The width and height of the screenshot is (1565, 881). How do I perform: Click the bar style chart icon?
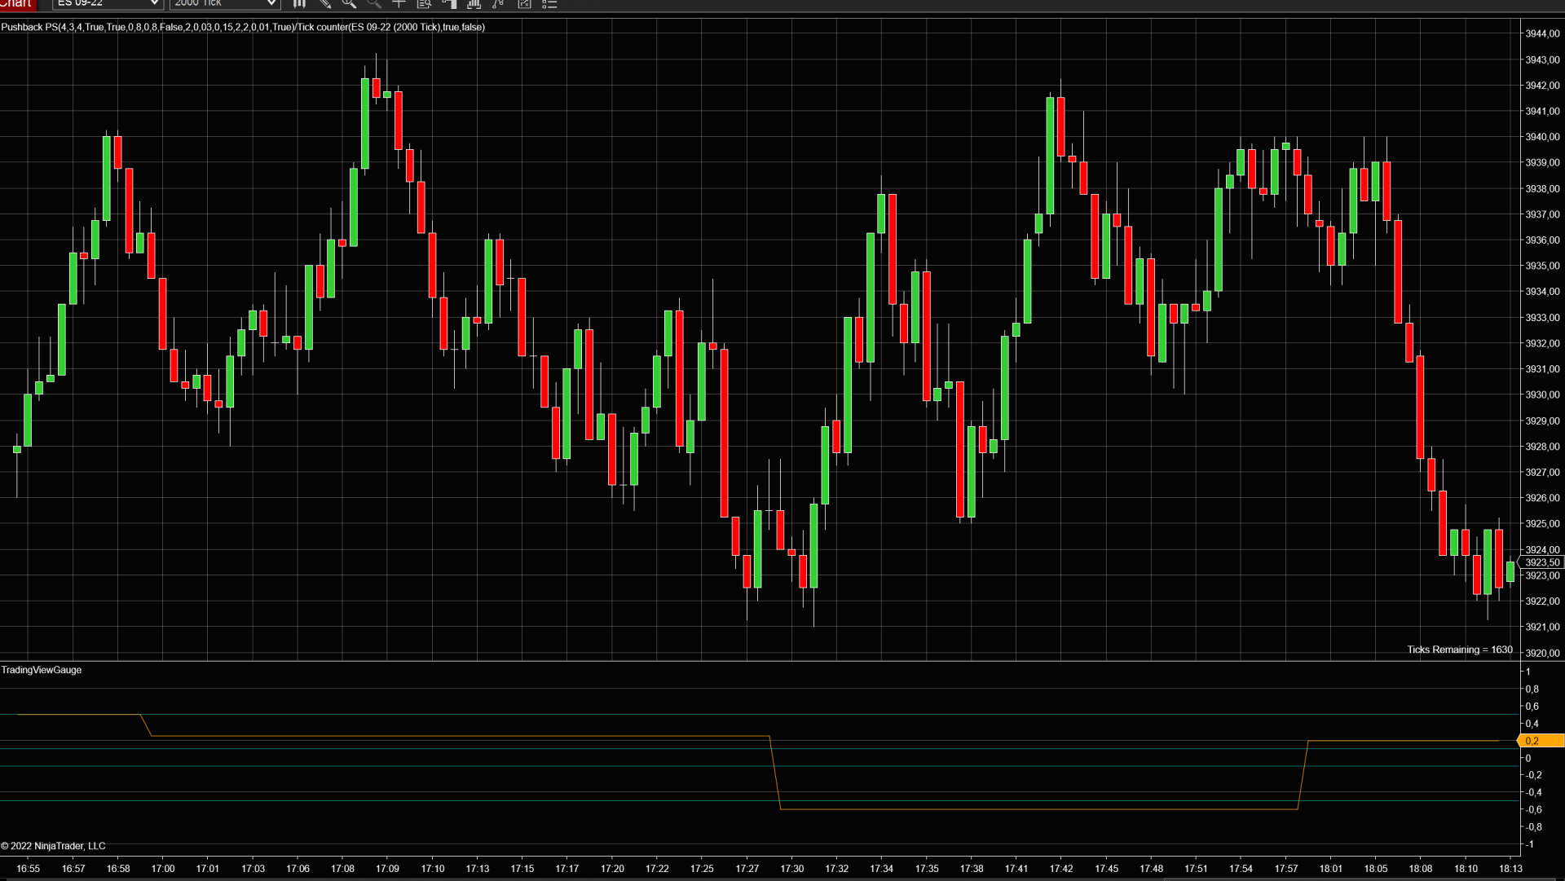pyautogui.click(x=299, y=4)
